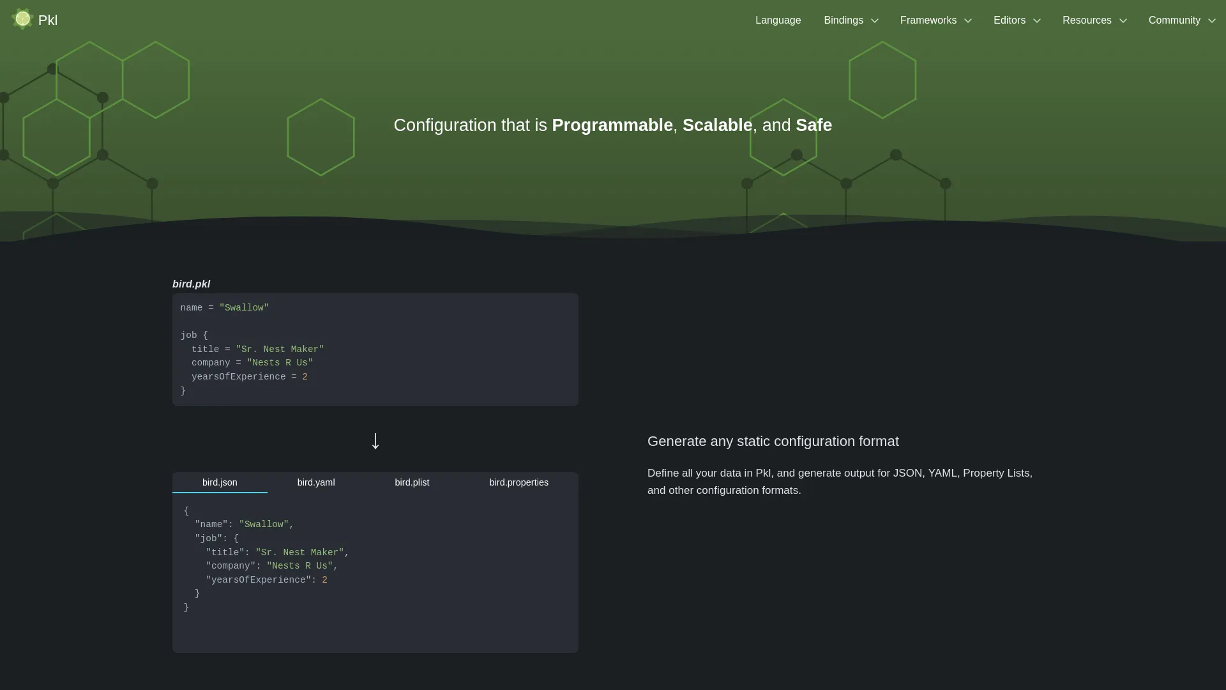Expand the Editors chevron

[1037, 21]
